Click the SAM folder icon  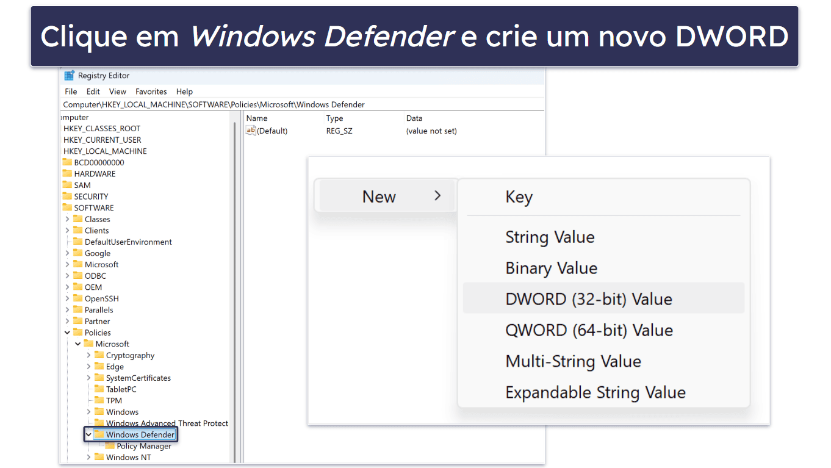tap(67, 185)
